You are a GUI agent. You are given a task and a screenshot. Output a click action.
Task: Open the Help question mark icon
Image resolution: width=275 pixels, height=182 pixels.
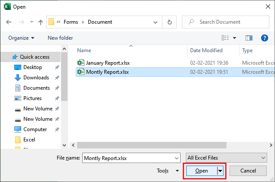[265, 38]
